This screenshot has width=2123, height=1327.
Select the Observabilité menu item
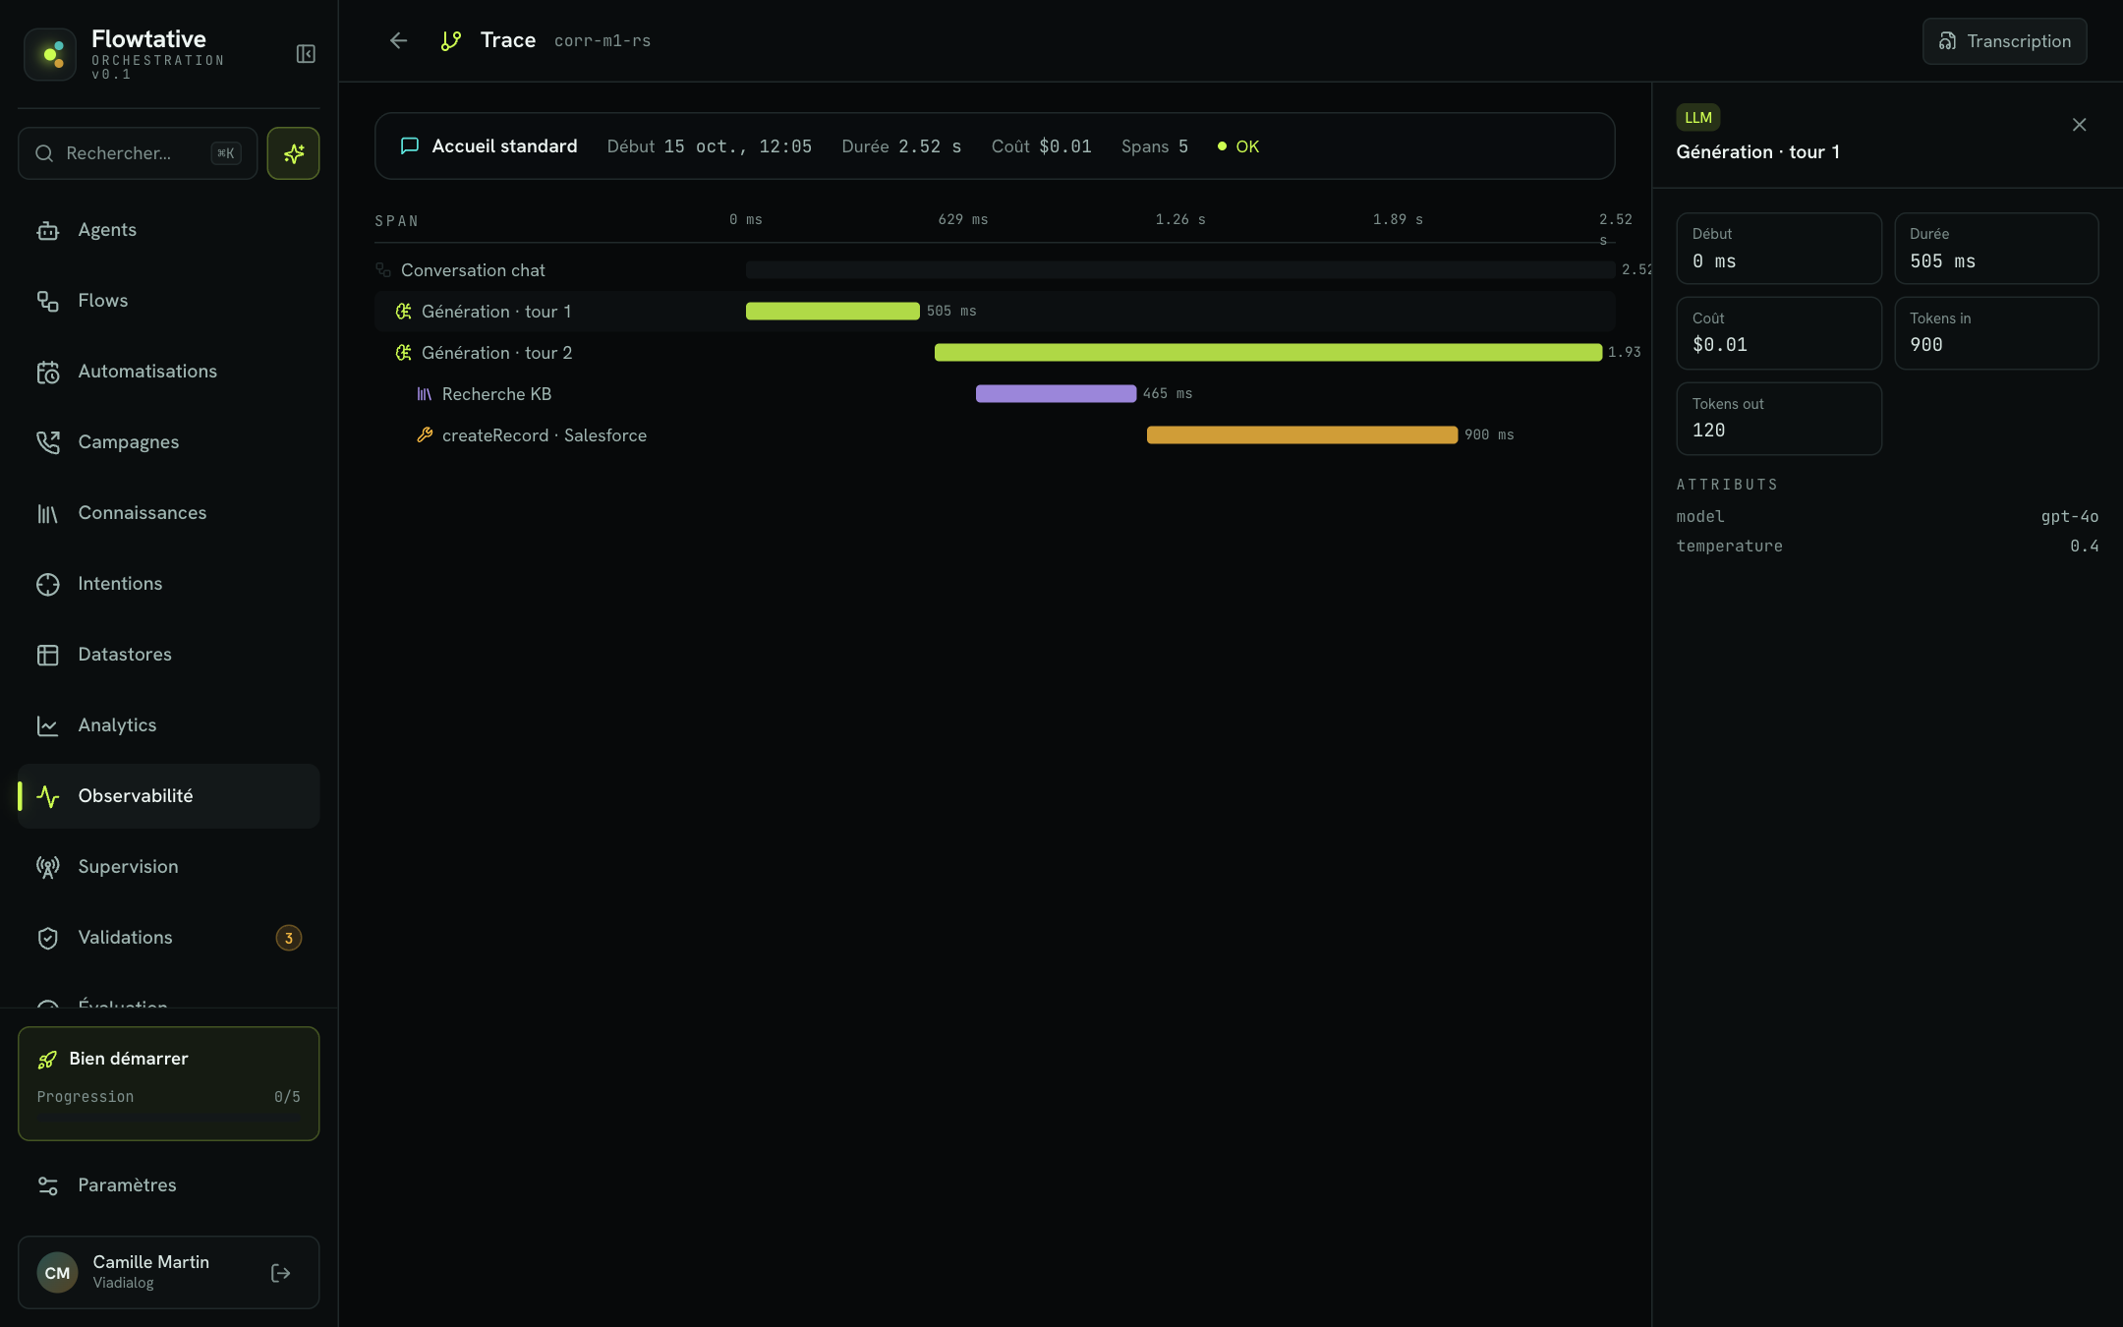168,796
